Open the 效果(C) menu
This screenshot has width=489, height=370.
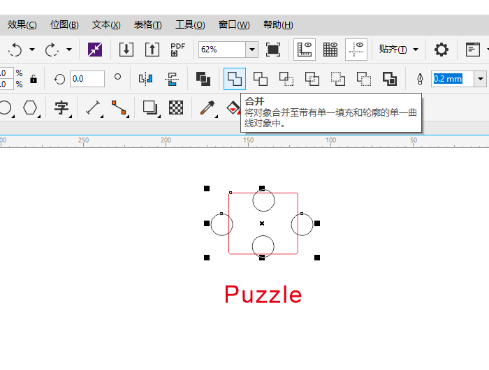coord(22,24)
